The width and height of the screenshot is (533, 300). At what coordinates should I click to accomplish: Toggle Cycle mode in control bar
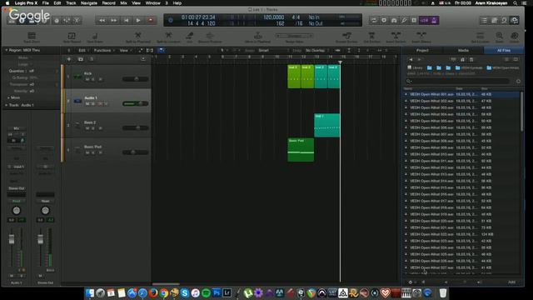pyautogui.click(x=374, y=20)
